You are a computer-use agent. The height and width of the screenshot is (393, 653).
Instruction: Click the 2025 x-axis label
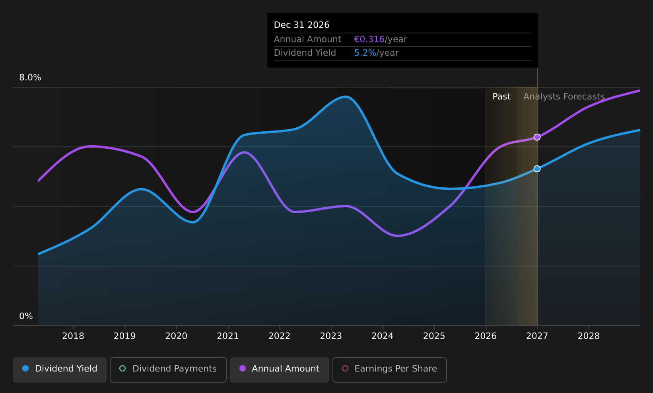(434, 336)
